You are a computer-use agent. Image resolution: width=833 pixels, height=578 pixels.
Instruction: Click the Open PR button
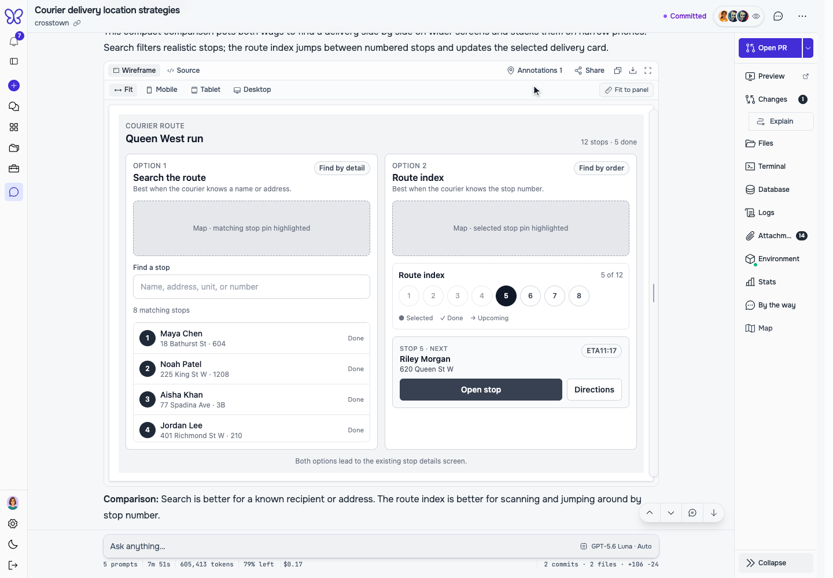(770, 48)
